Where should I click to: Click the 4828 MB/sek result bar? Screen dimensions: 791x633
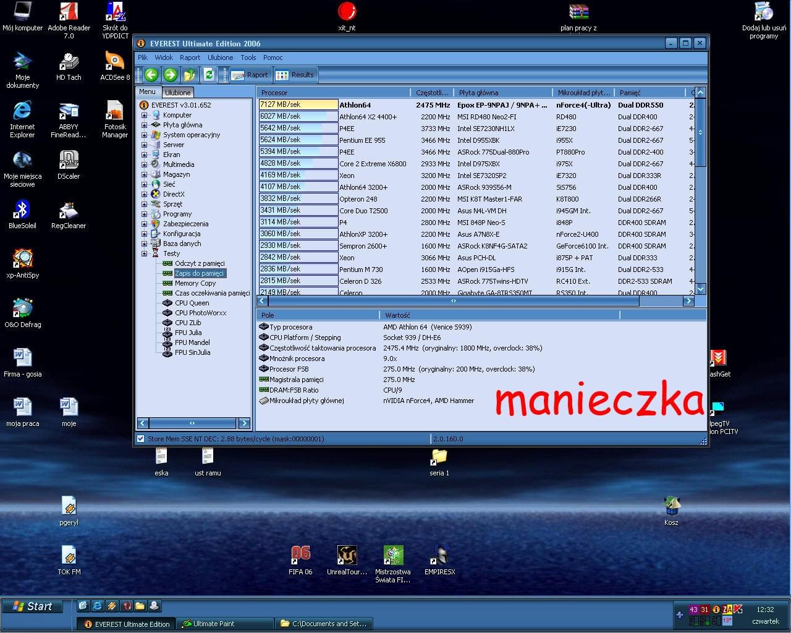[298, 163]
